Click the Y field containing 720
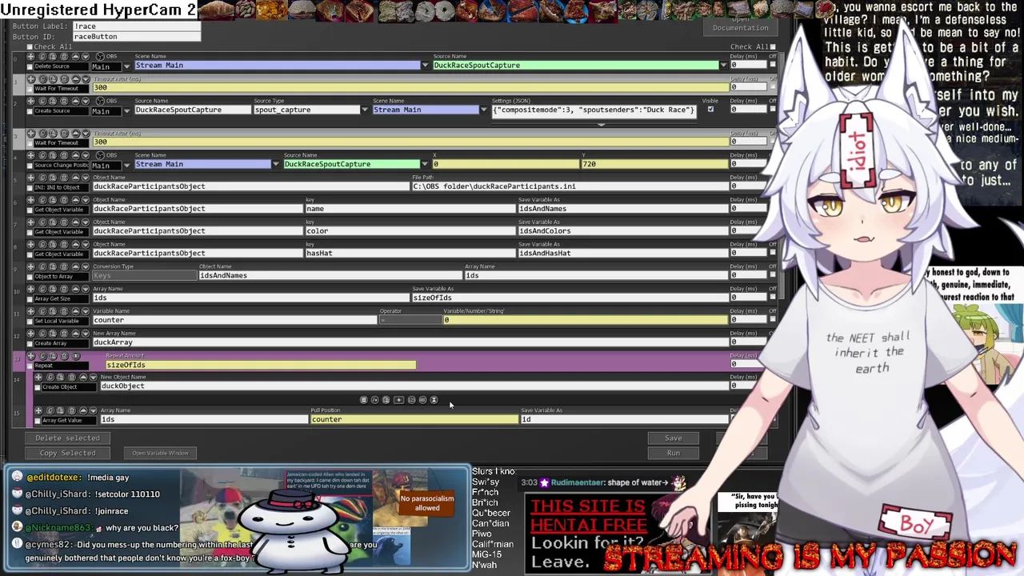Image resolution: width=1024 pixels, height=576 pixels. pyautogui.click(x=654, y=164)
